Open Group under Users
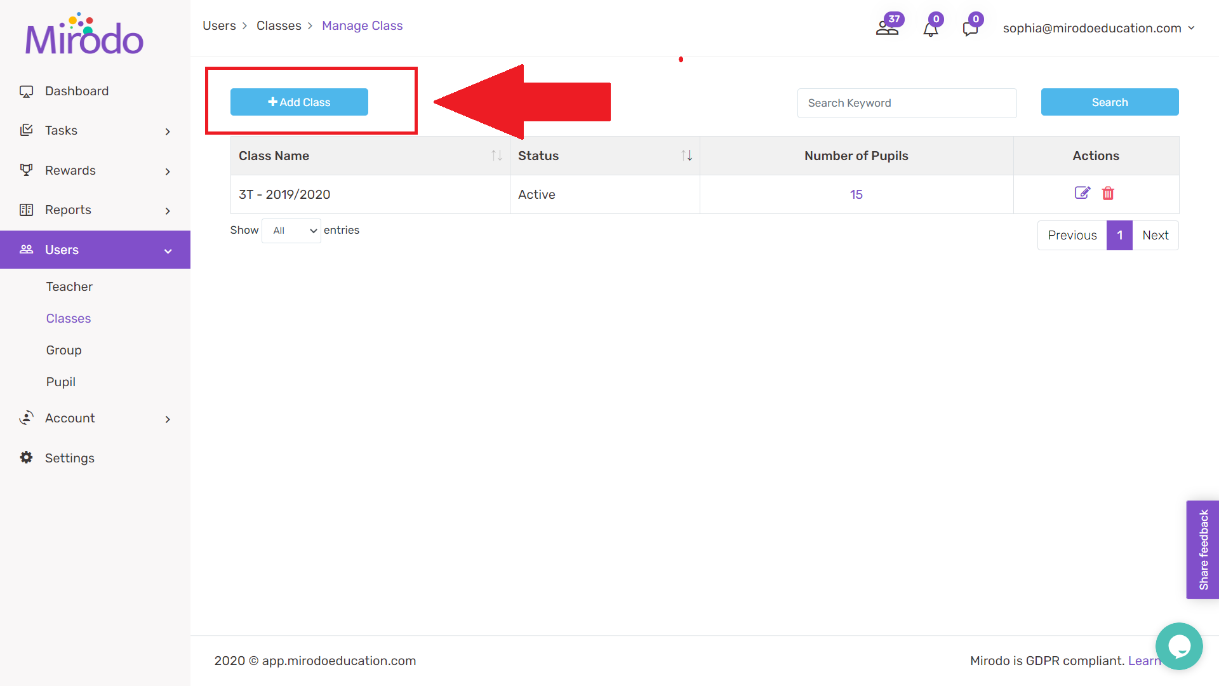1219x686 pixels. (x=63, y=350)
